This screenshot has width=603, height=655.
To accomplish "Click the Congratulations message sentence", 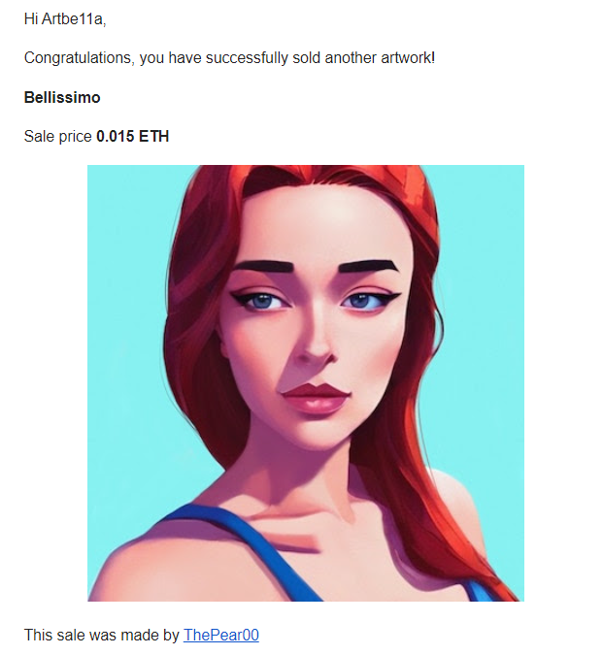I will coord(229,57).
